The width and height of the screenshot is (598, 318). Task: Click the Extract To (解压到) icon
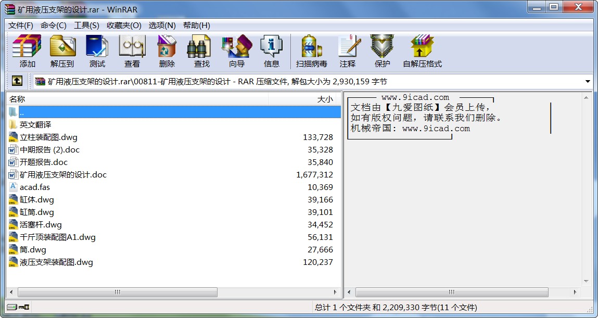click(x=62, y=51)
